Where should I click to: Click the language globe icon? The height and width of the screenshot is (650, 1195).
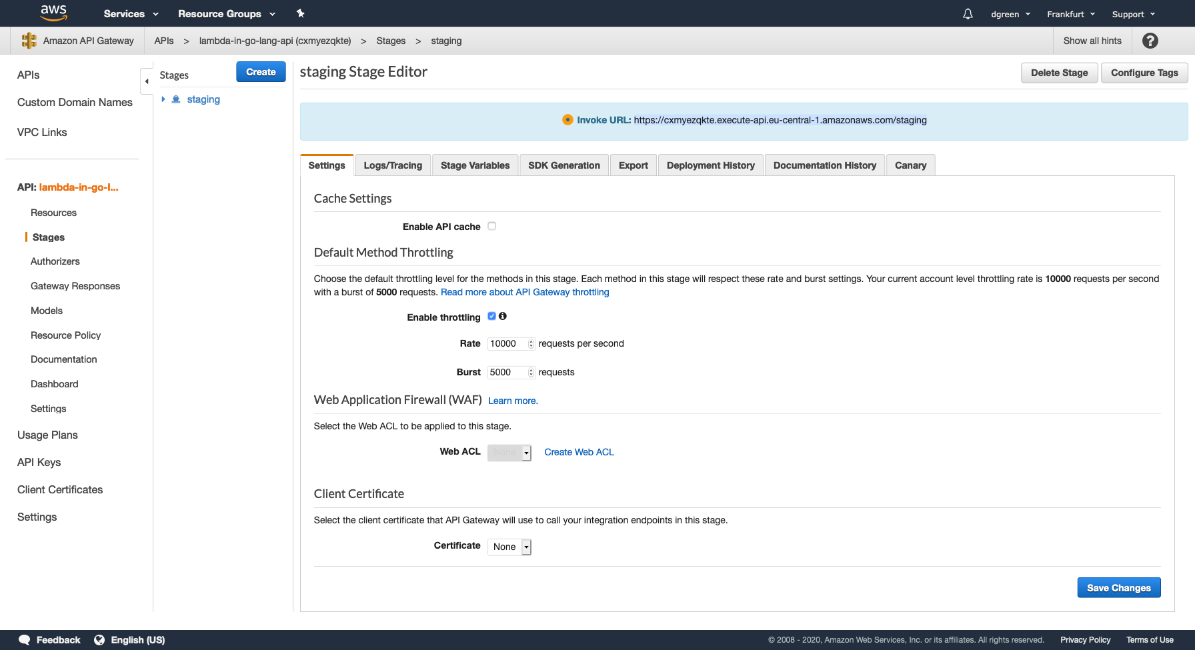pos(99,640)
